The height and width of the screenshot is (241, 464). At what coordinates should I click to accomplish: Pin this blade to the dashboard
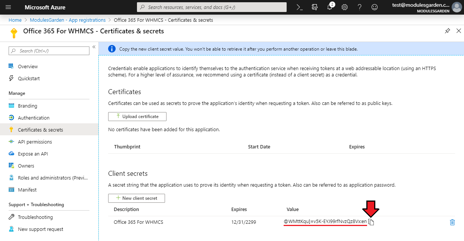coord(448,31)
